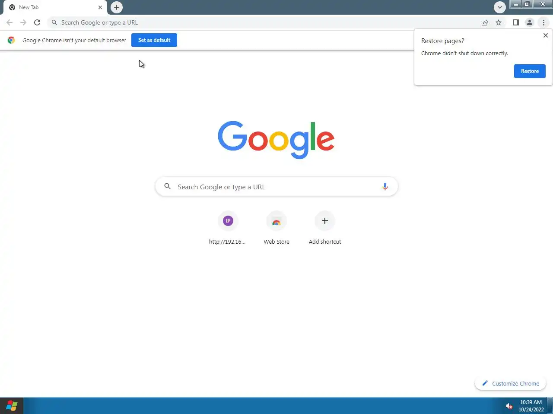Open the Windows Start button
The image size is (553, 414).
(x=12, y=406)
